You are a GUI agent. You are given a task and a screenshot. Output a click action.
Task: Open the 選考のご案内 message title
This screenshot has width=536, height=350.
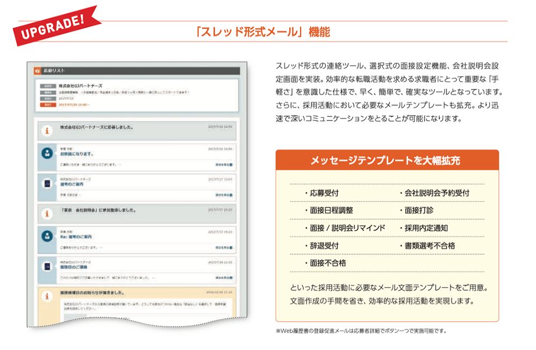73,184
